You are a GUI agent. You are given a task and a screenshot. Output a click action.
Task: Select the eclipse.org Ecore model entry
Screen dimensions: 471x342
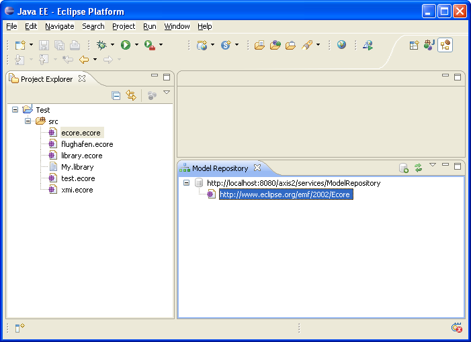pos(286,194)
